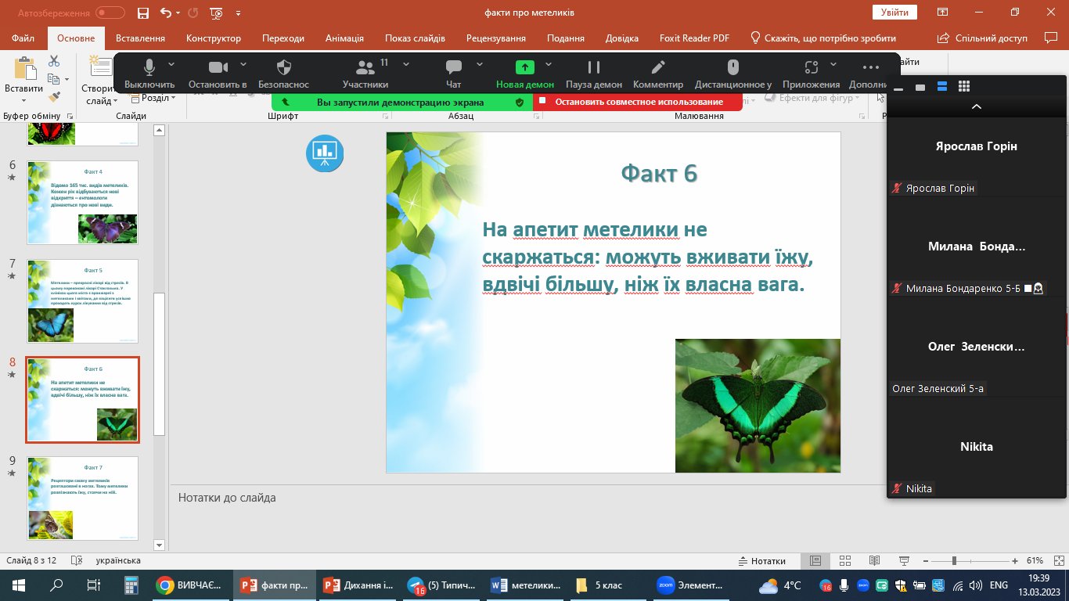This screenshot has width=1069, height=601.
Task: Mute microphone in Zoom toolbar
Action: [x=149, y=74]
